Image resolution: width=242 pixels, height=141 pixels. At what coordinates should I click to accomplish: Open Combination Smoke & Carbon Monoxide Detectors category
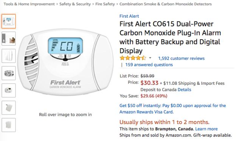(x=166, y=4)
